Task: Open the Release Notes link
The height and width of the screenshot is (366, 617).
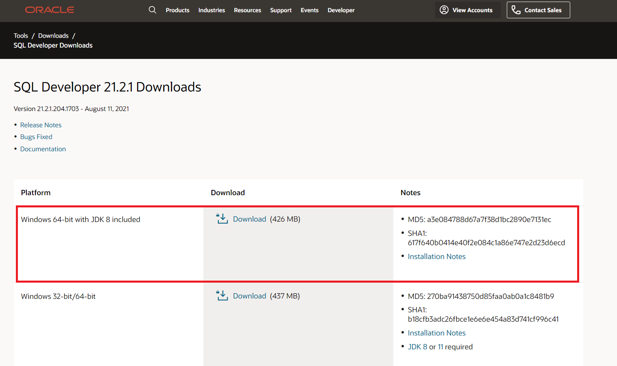Action: (41, 125)
